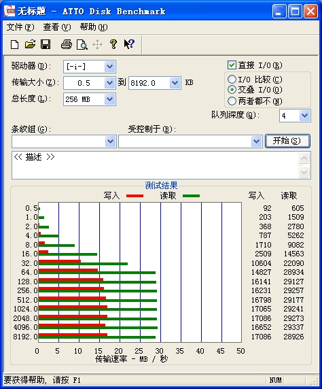Select the 交叠 I/O radio option

point(232,89)
